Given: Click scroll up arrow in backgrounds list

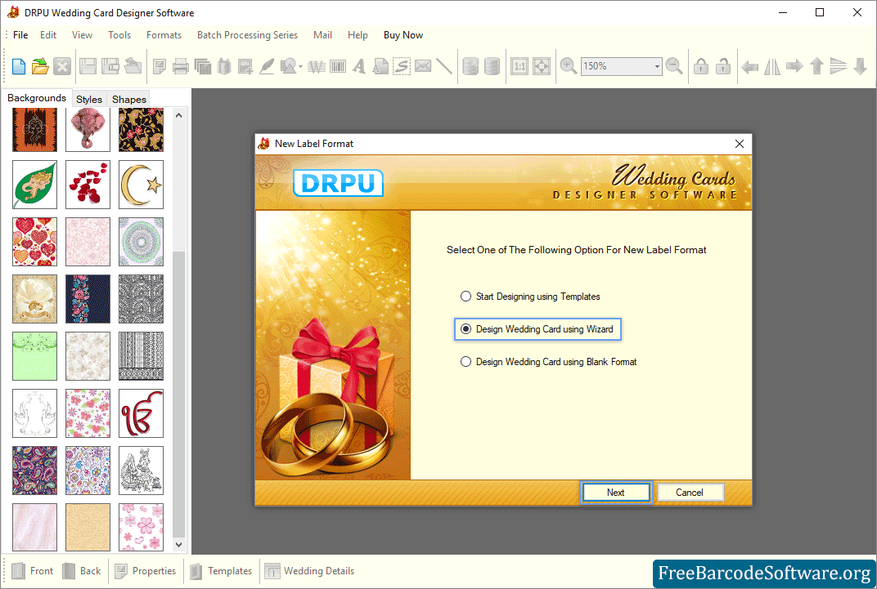Looking at the screenshot, I should point(179,115).
